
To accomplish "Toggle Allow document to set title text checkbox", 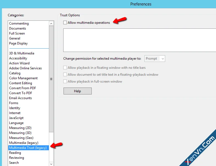I will [x=65, y=74].
